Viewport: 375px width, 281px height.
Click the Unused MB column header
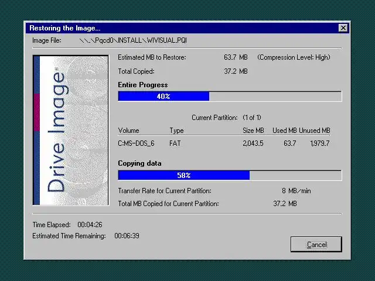[x=315, y=131]
